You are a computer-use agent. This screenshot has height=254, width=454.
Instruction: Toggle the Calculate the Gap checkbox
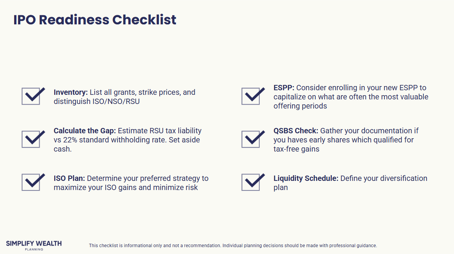tap(31, 139)
